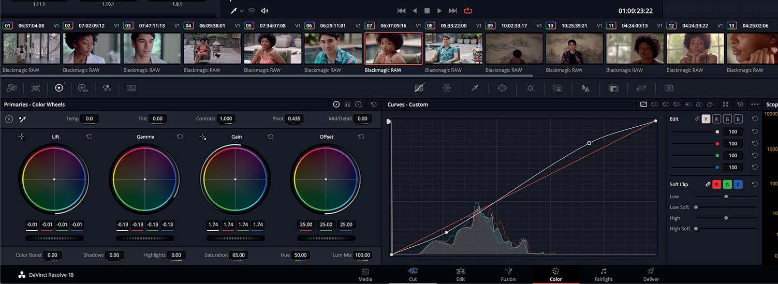Select Hue vs Hue curve mode
The image size is (778, 284).
tap(655, 104)
